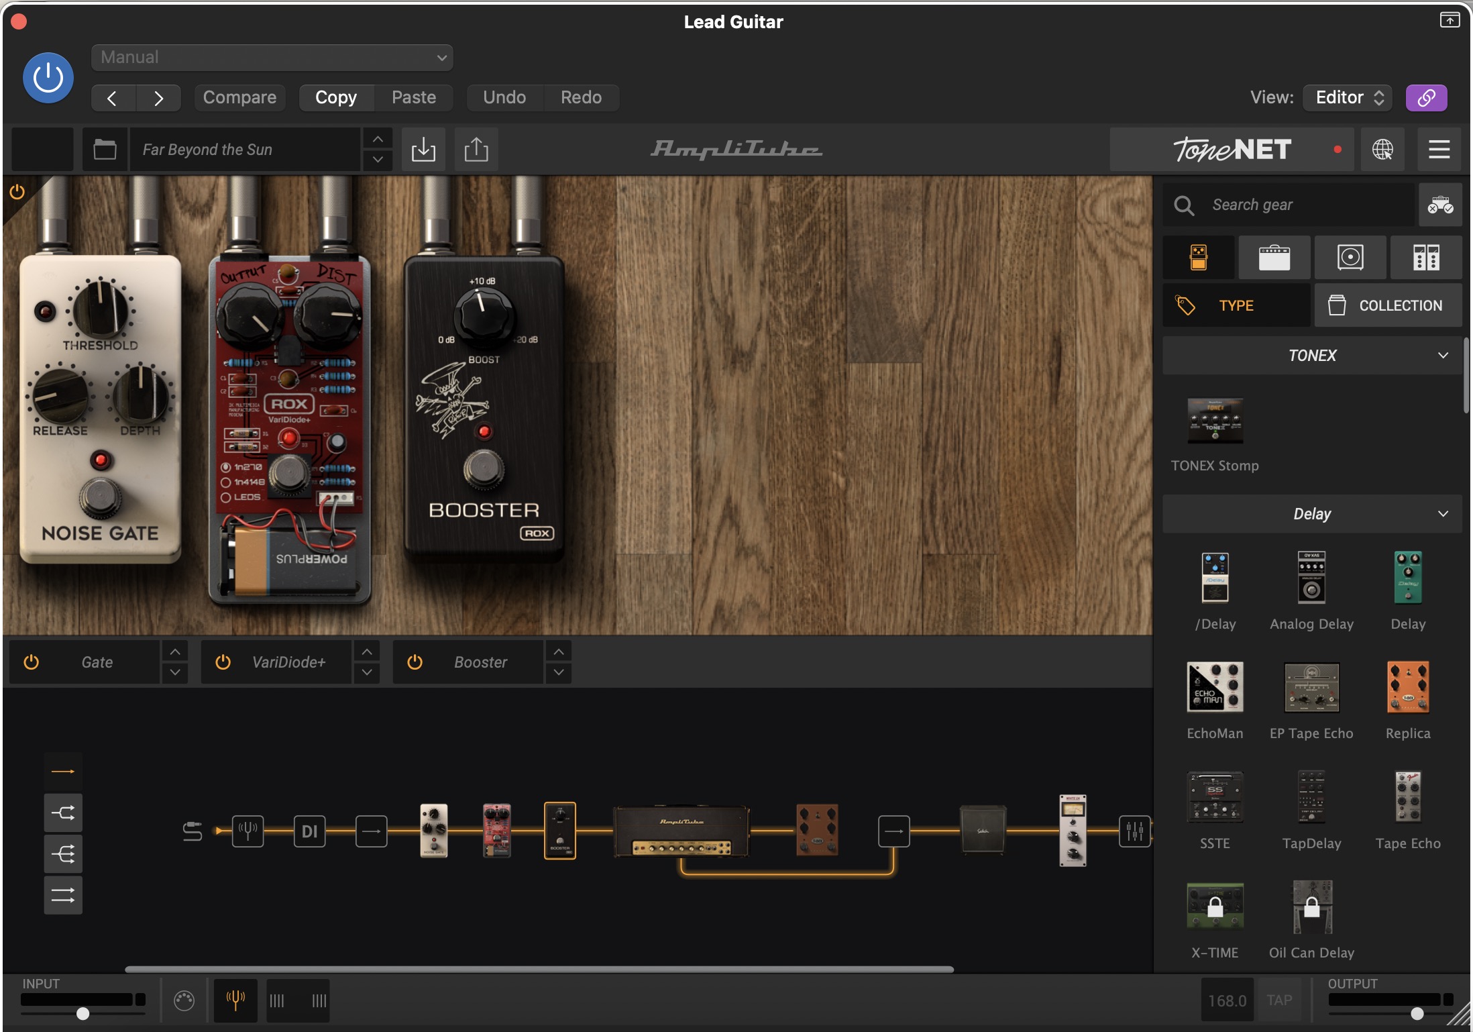The width and height of the screenshot is (1473, 1032).
Task: Step Gate slot to previous model
Action: pyautogui.click(x=174, y=652)
